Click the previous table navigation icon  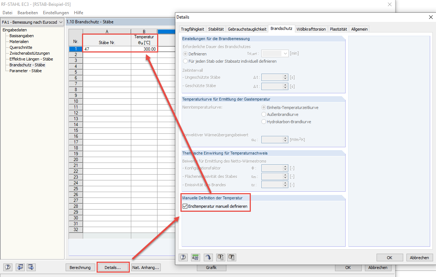click(x=20, y=267)
